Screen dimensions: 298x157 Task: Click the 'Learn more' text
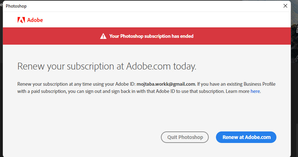(x=238, y=91)
